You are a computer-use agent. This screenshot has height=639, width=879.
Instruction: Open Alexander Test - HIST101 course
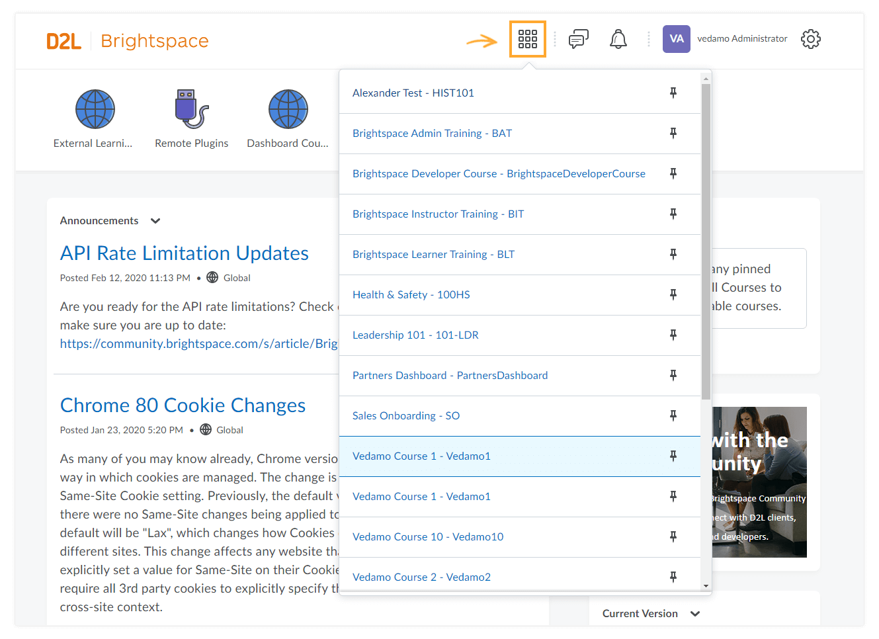click(413, 93)
